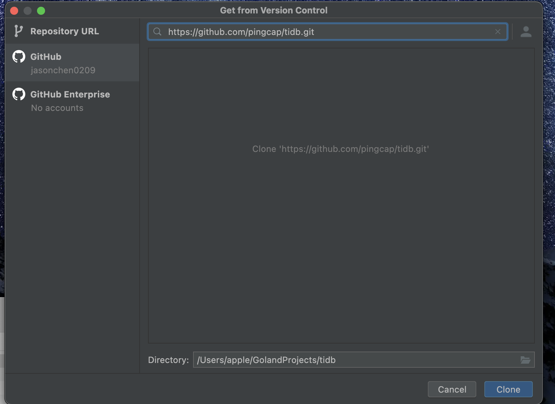Click the No accounts text

coord(57,108)
